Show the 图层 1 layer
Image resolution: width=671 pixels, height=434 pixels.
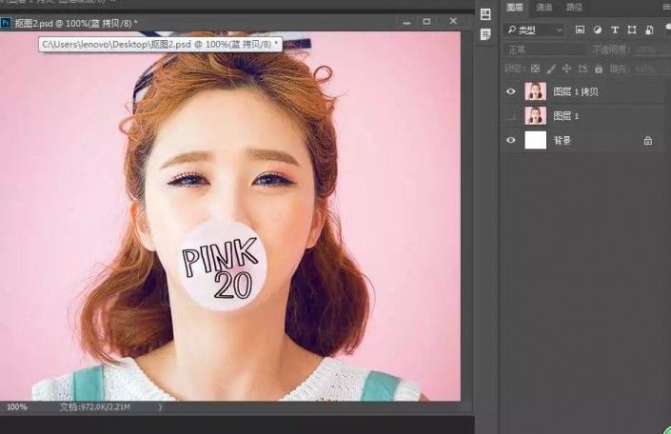tap(511, 115)
